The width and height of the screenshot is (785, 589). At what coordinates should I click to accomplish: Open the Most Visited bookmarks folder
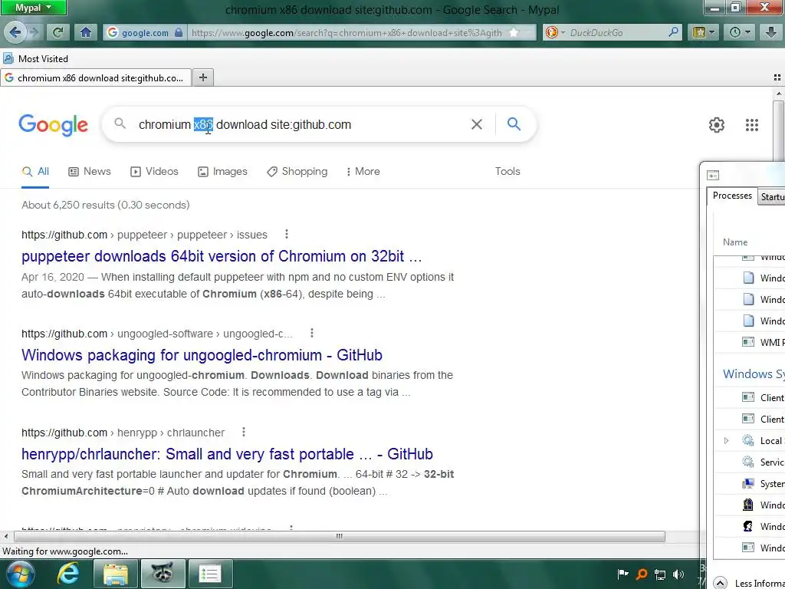point(35,58)
